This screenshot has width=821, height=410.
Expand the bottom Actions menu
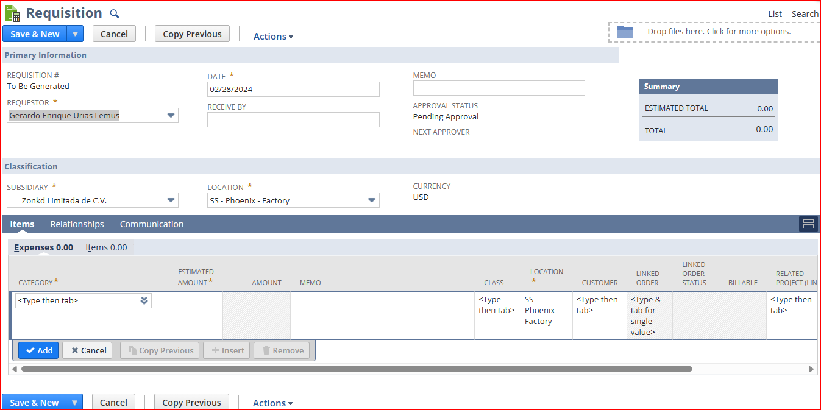click(x=272, y=403)
